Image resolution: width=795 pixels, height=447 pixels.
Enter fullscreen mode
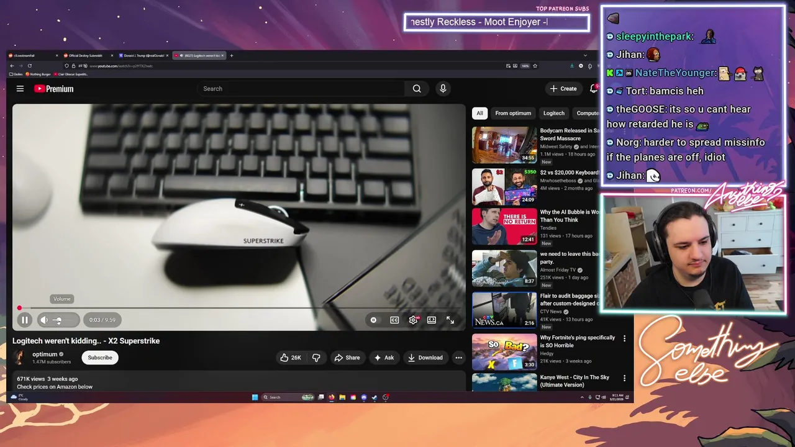(x=450, y=320)
